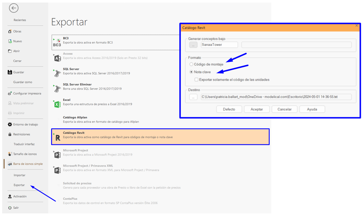Click the Restricciones padlock icon

tap(10, 134)
